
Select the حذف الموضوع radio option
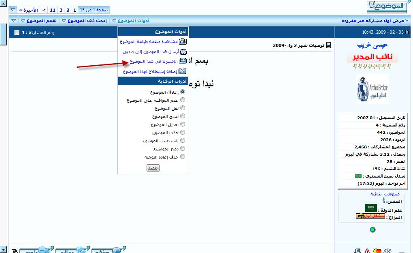click(183, 133)
